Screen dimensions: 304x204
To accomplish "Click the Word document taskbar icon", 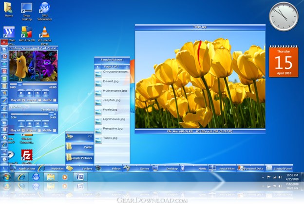I will (80, 177).
